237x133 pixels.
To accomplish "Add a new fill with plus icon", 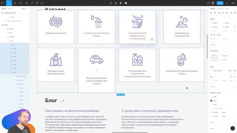I will click(x=235, y=76).
